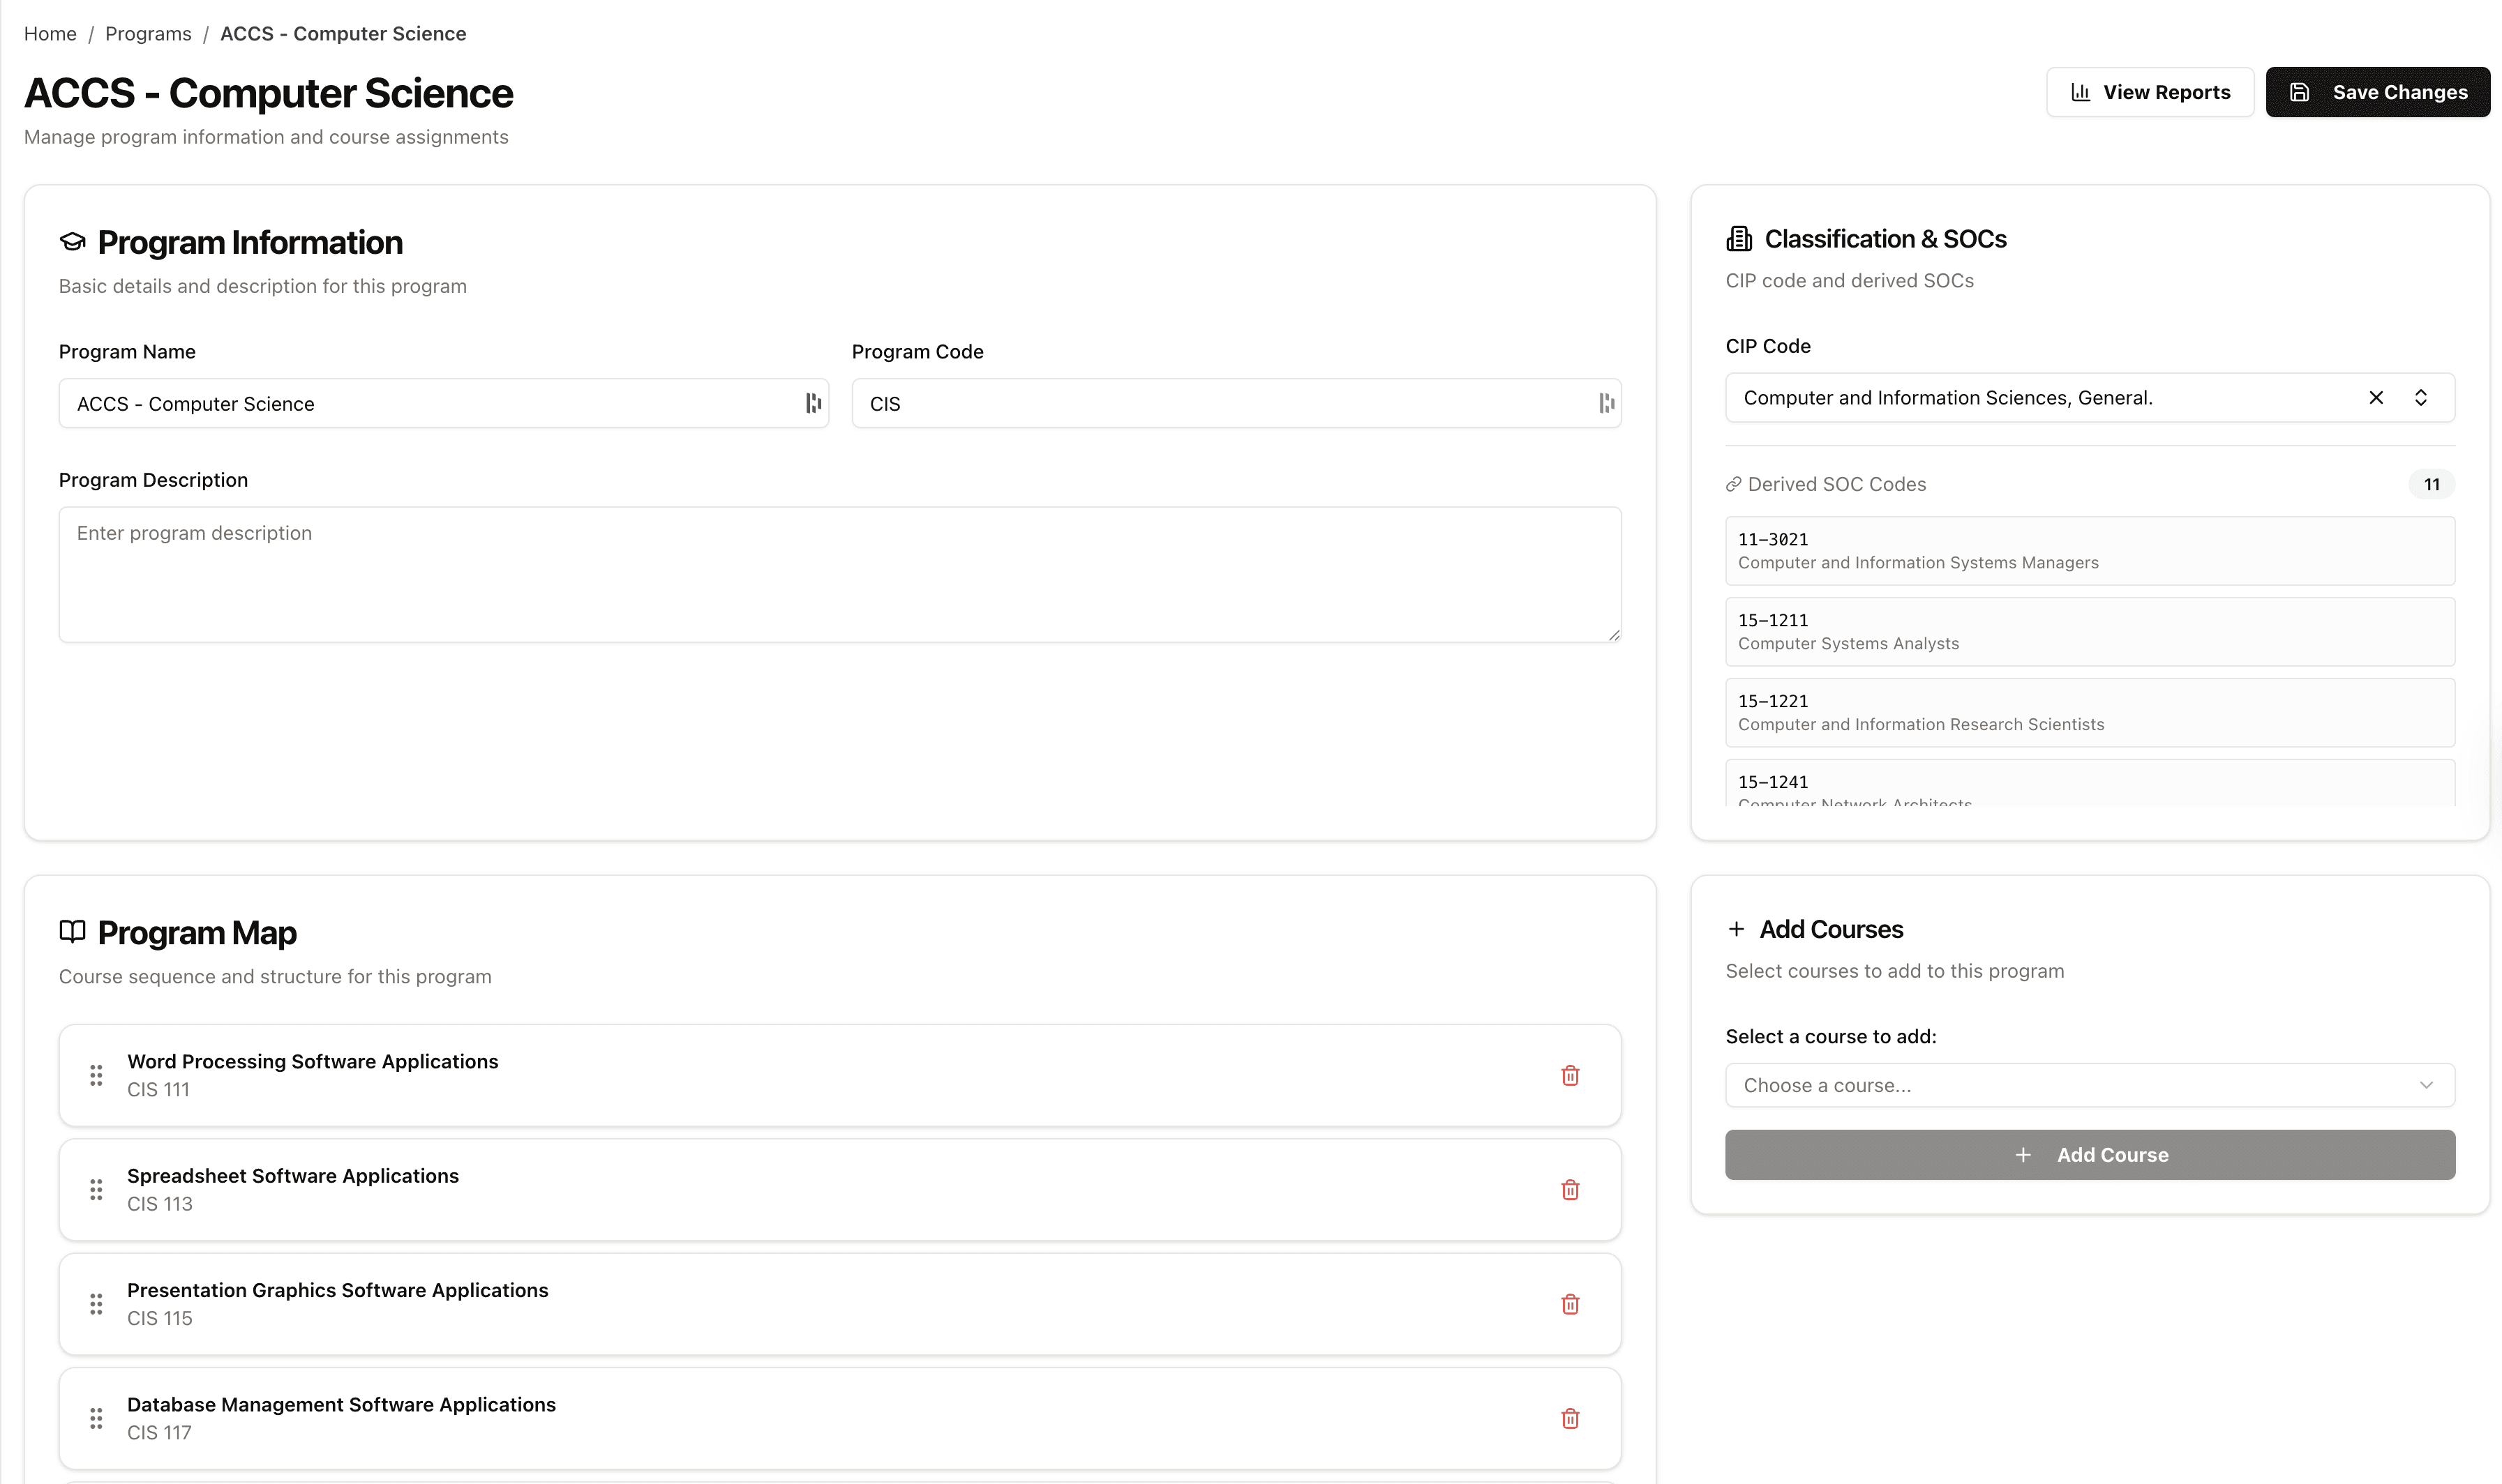
Task: Go to Home in breadcrumb
Action: 50,34
